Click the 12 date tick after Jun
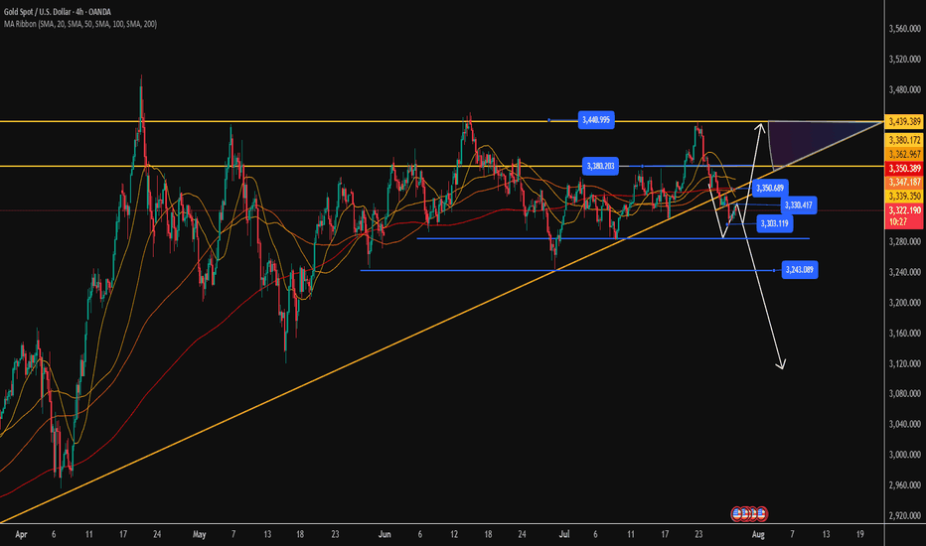 pyautogui.click(x=454, y=535)
